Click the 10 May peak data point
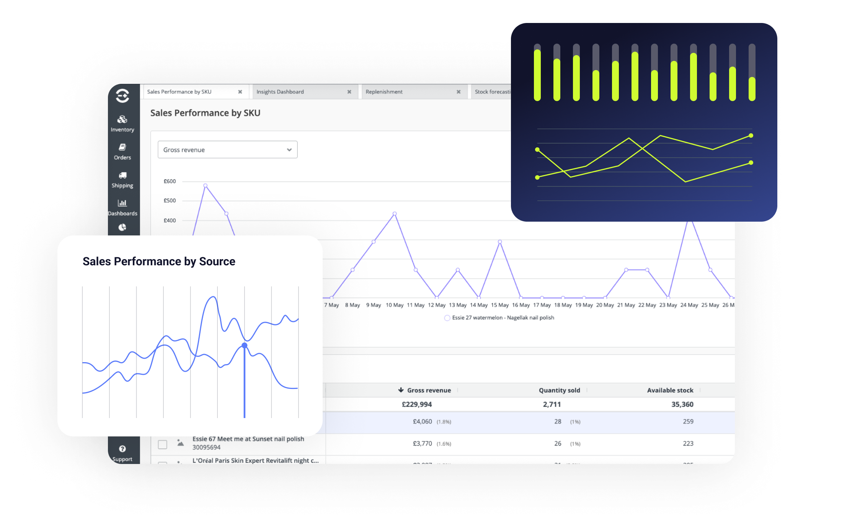Screen dimensions: 860x526 pyautogui.click(x=395, y=214)
